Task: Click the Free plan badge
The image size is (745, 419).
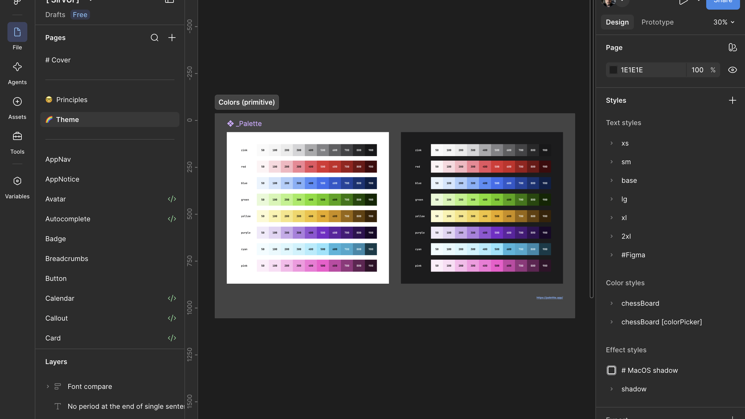Action: coord(80,15)
